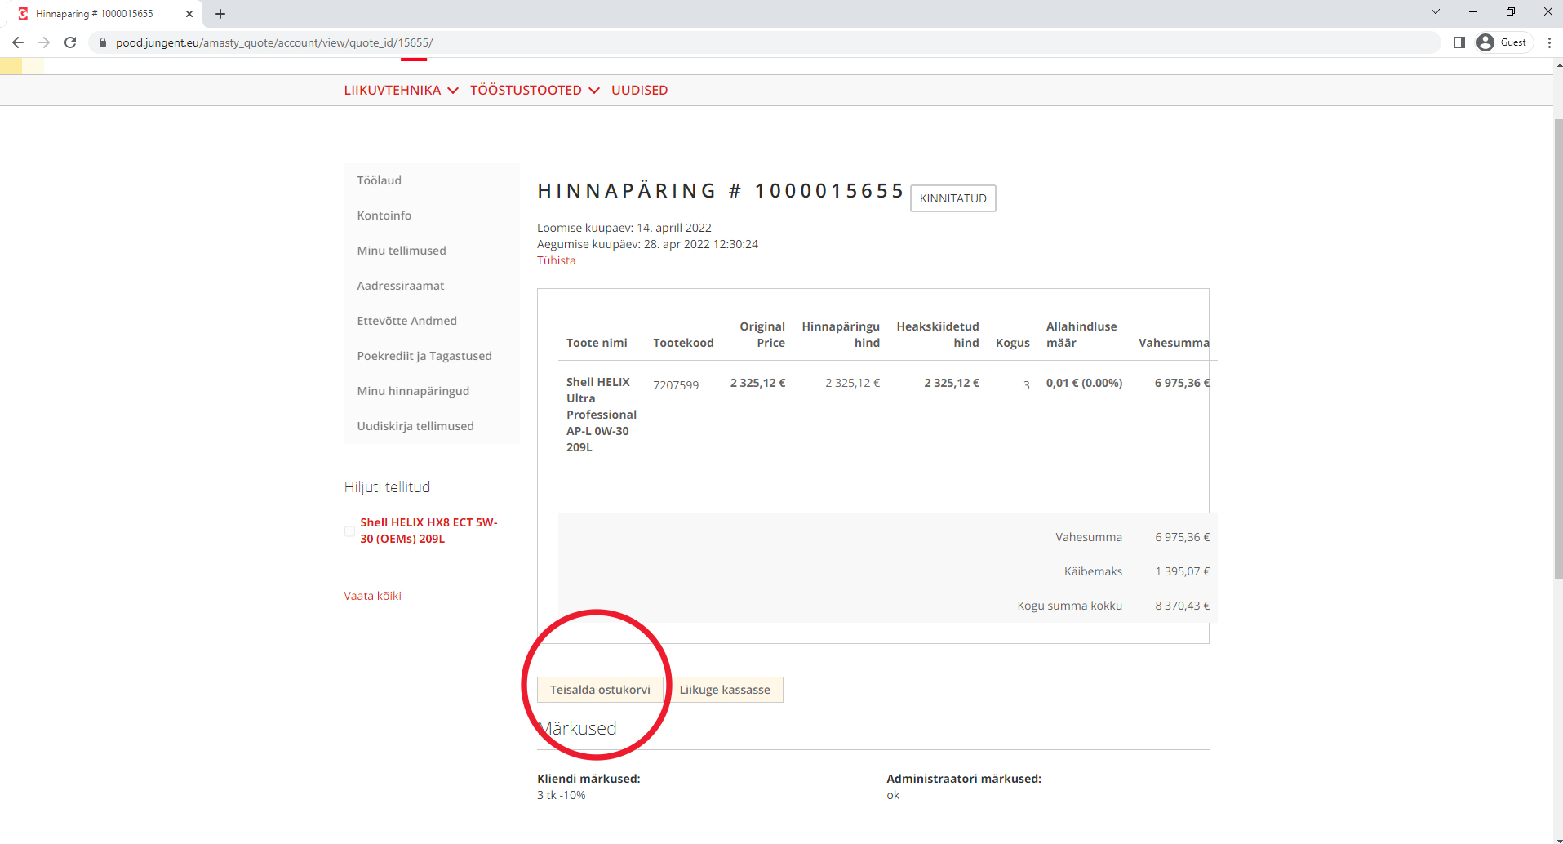Click the Tühista link

[x=556, y=260]
